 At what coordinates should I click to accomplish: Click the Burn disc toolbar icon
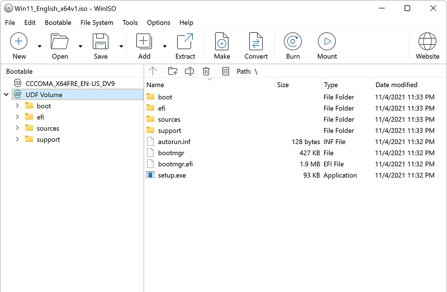[x=293, y=41]
